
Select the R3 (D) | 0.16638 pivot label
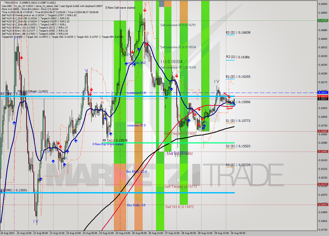238,33
